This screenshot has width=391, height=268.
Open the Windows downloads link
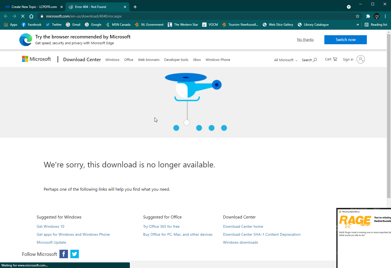240,243
